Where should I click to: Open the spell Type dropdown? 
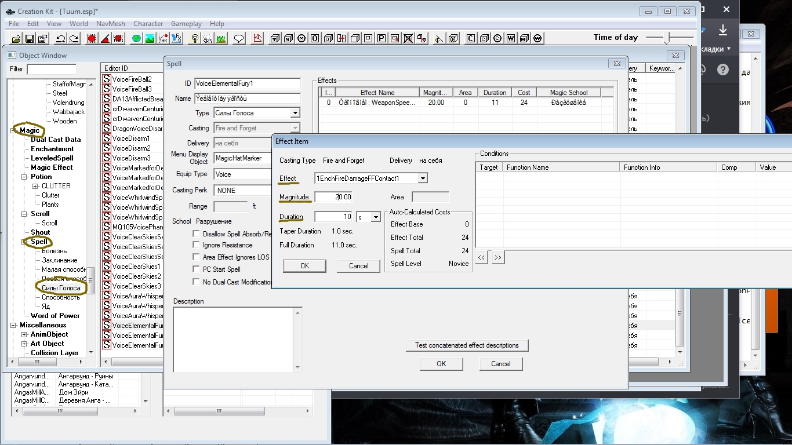coord(295,113)
